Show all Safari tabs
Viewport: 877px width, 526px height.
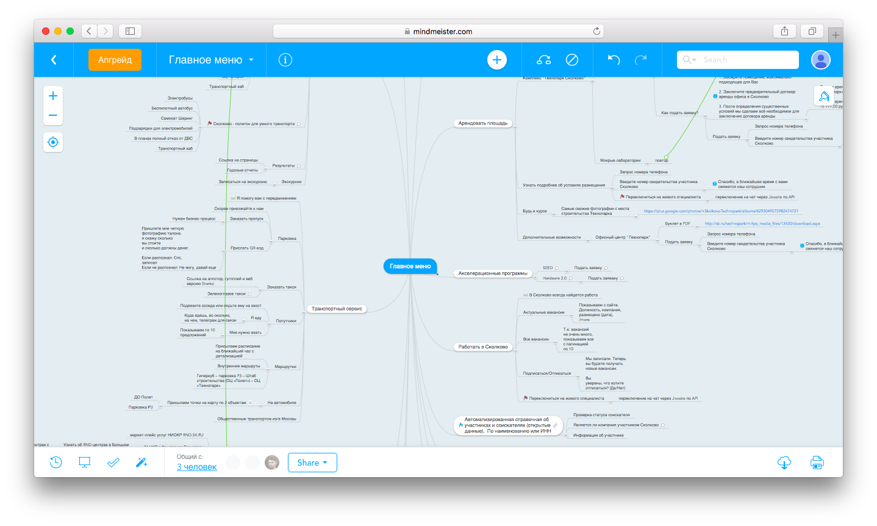click(x=812, y=31)
